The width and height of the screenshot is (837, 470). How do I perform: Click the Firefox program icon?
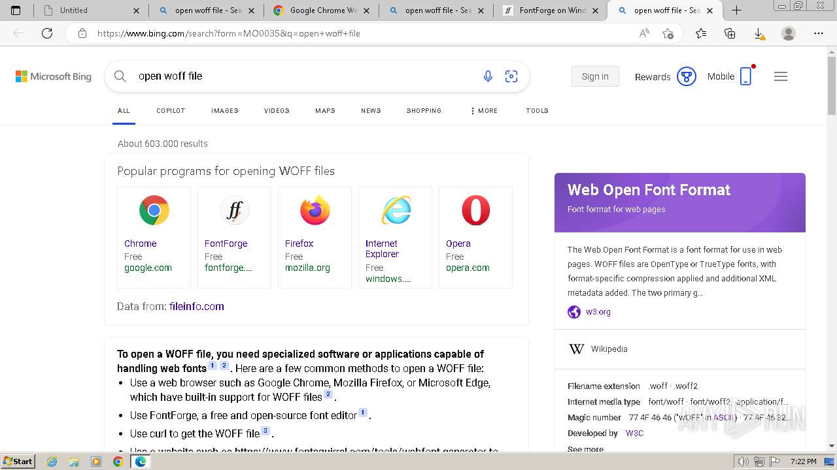[x=315, y=210]
